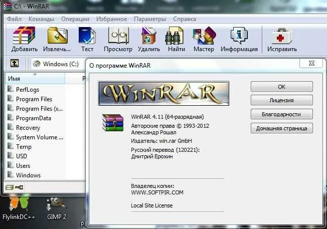Click the Лицензия button
The image size is (327, 229).
pyautogui.click(x=282, y=100)
